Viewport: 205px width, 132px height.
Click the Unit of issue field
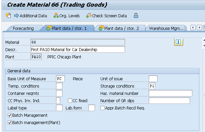click(x=153, y=79)
